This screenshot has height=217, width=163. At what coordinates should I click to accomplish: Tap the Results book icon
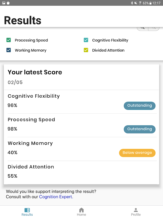(27, 210)
